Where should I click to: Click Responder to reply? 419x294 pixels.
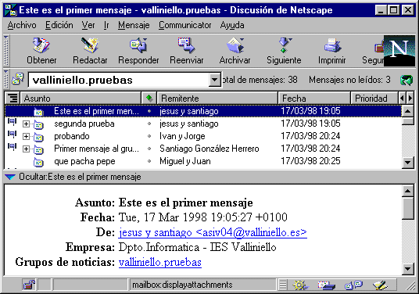(138, 51)
